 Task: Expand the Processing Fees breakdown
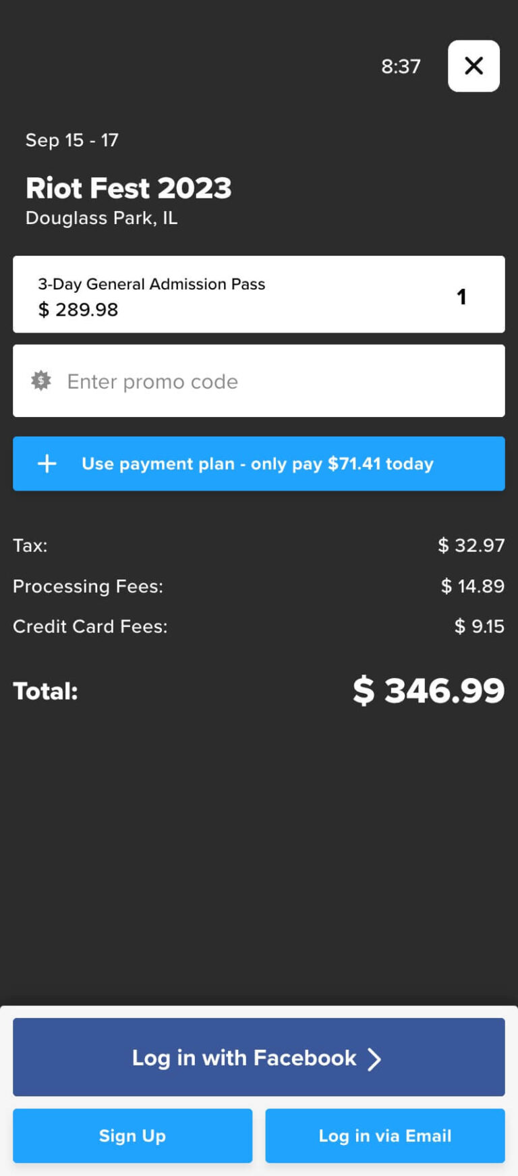click(x=258, y=586)
